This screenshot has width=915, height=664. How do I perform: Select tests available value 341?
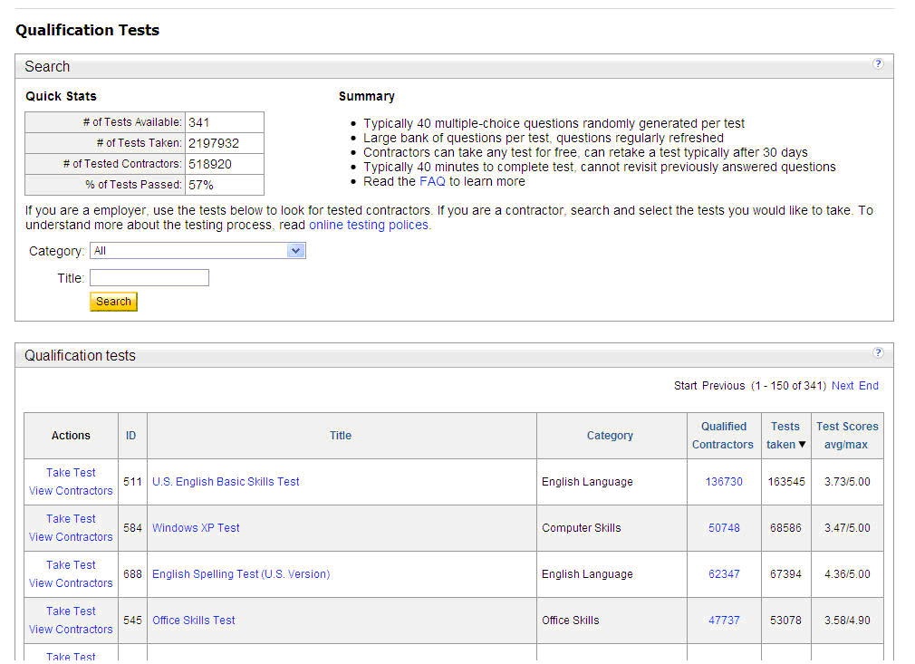click(199, 122)
